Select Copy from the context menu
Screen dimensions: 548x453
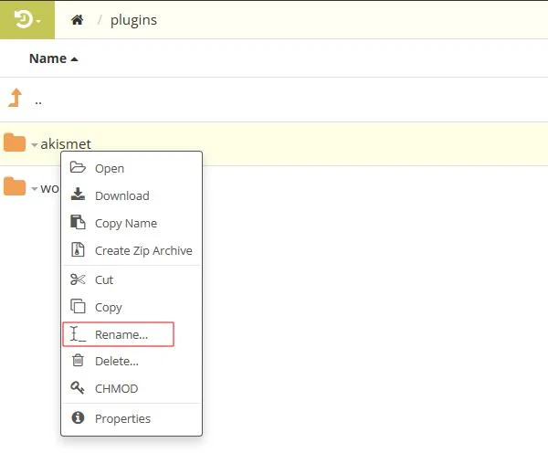[108, 307]
